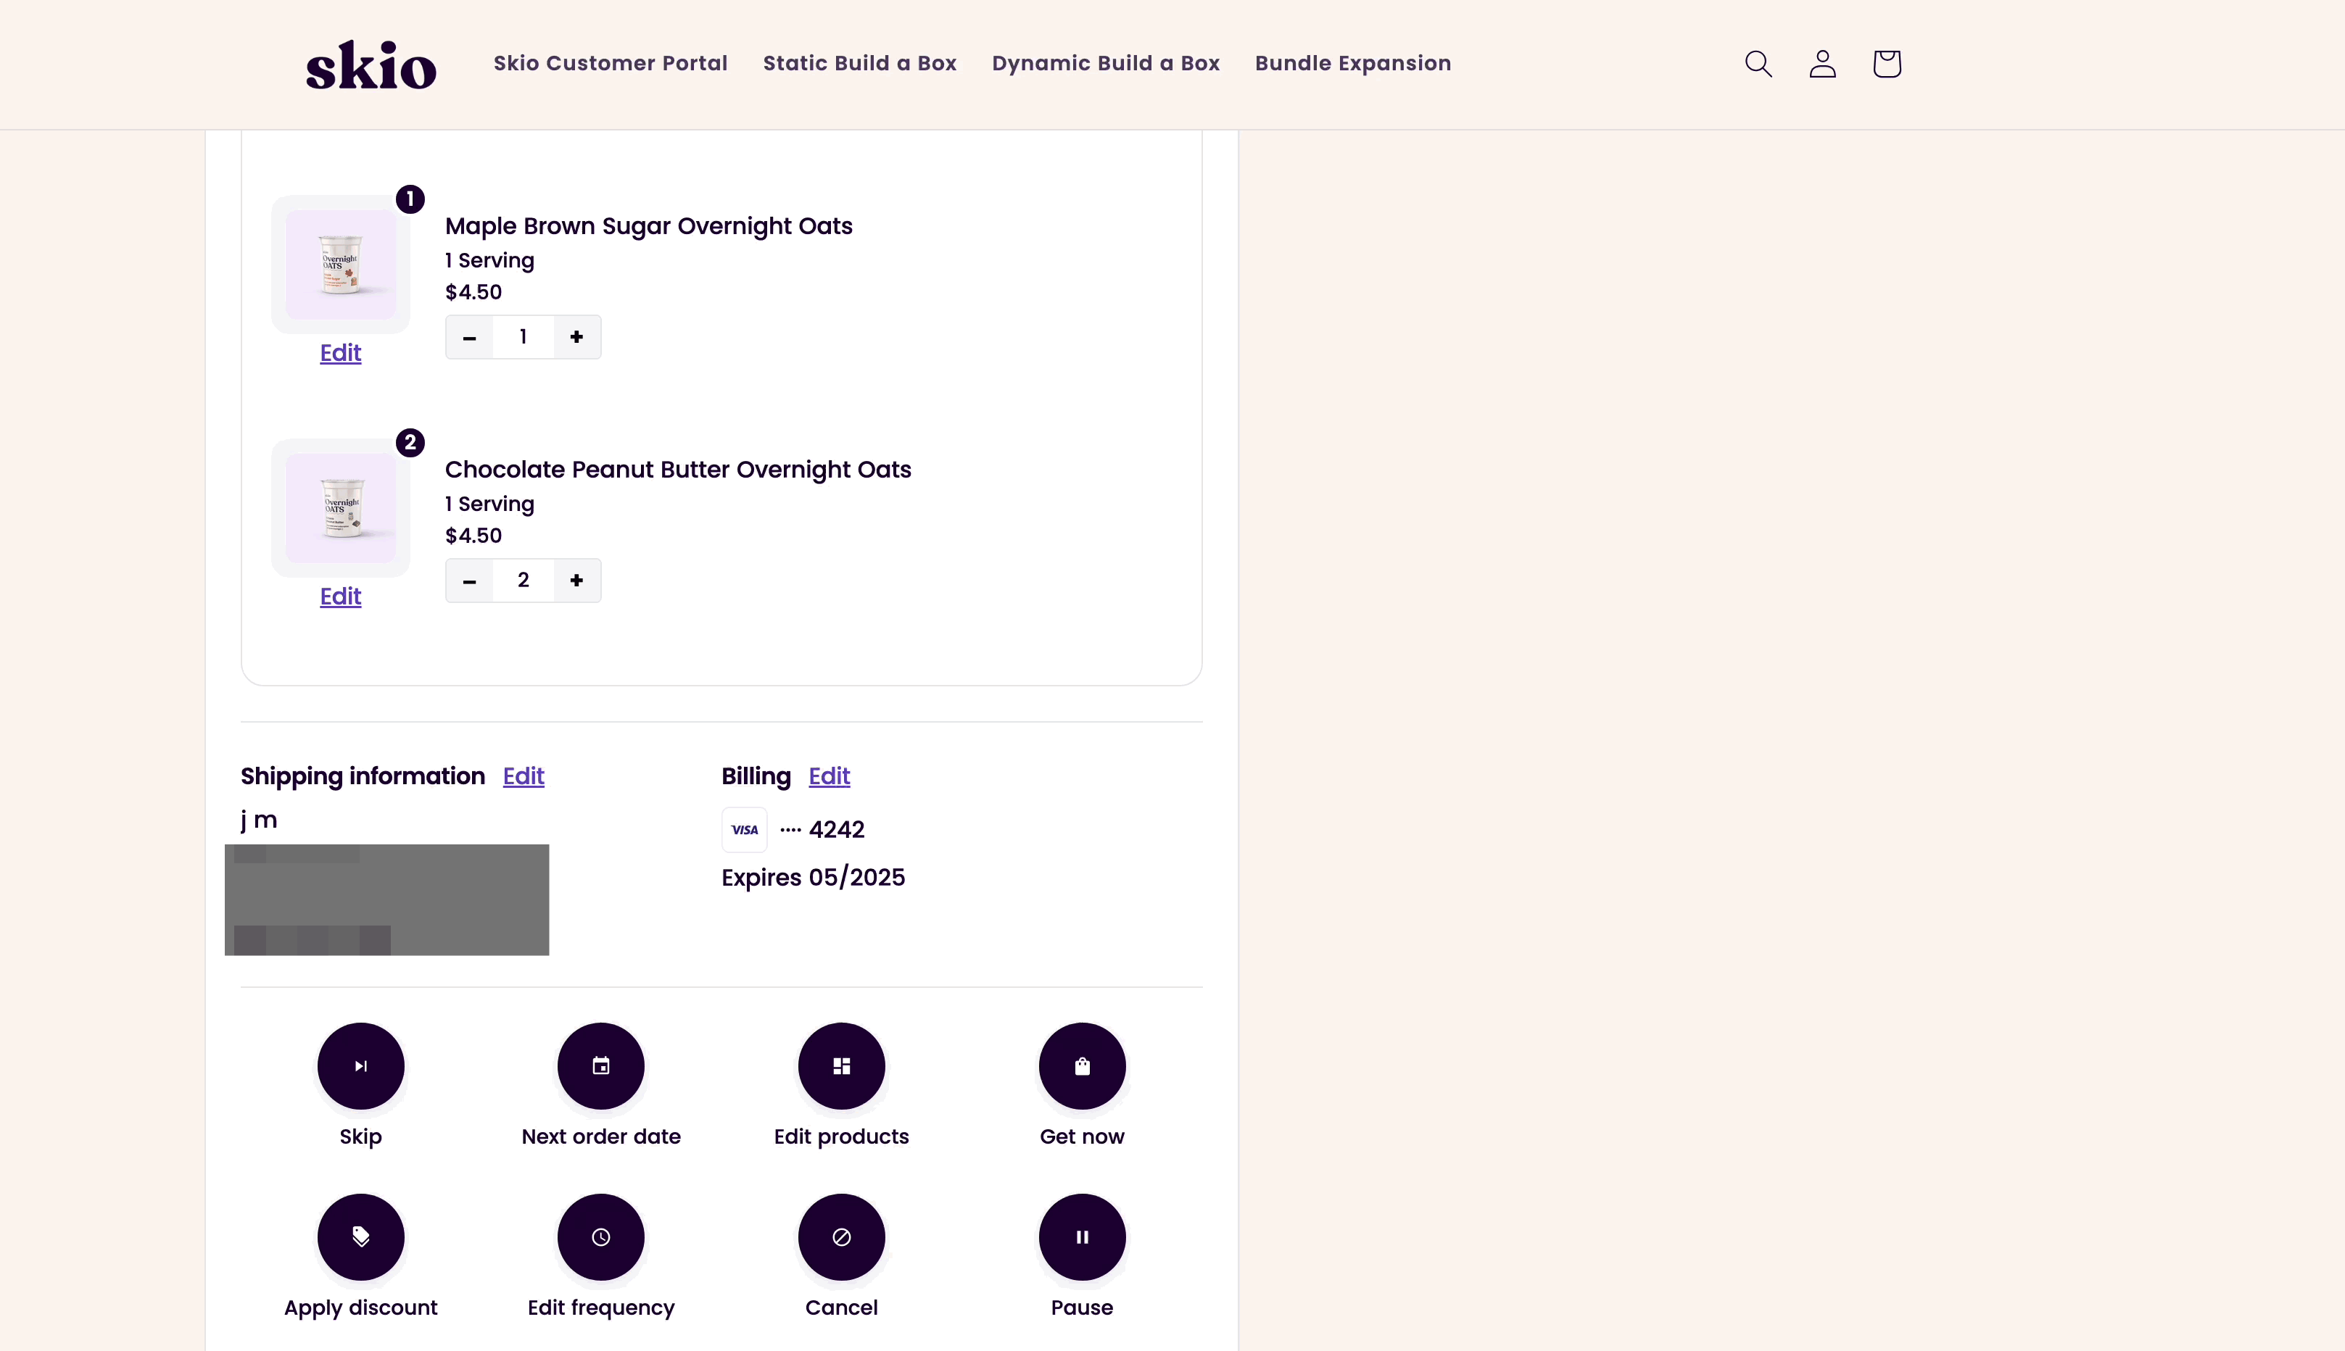Decrease Chocolate Peanut Butter Oats quantity
This screenshot has height=1351, width=2345.
coord(470,581)
